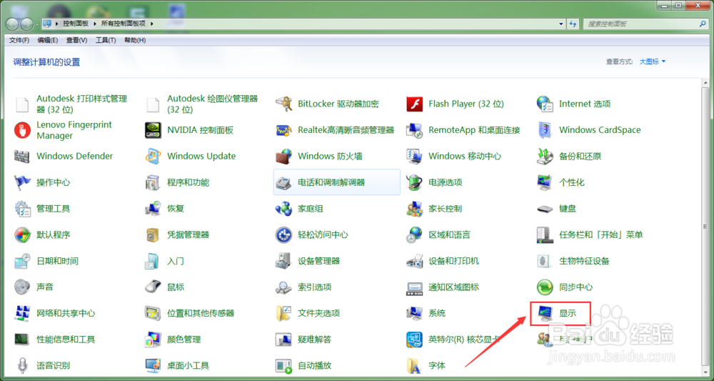
Task: Open the 帮助(H) menu
Action: click(135, 40)
